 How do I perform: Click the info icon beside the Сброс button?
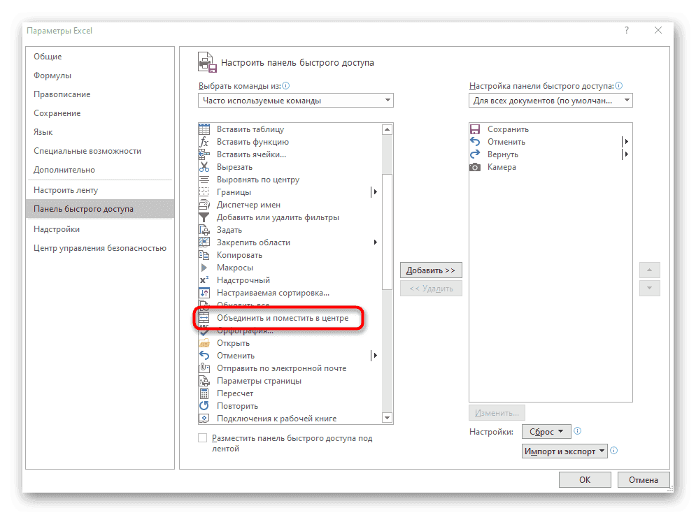[578, 430]
